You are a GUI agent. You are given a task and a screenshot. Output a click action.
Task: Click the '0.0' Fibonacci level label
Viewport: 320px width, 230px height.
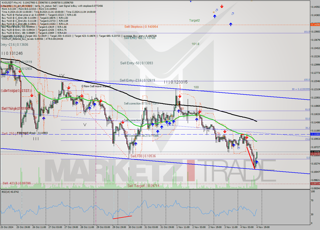pos(308,158)
